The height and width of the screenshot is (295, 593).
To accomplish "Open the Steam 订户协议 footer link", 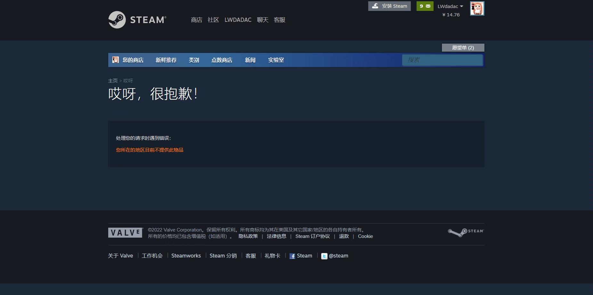I will click(x=313, y=236).
